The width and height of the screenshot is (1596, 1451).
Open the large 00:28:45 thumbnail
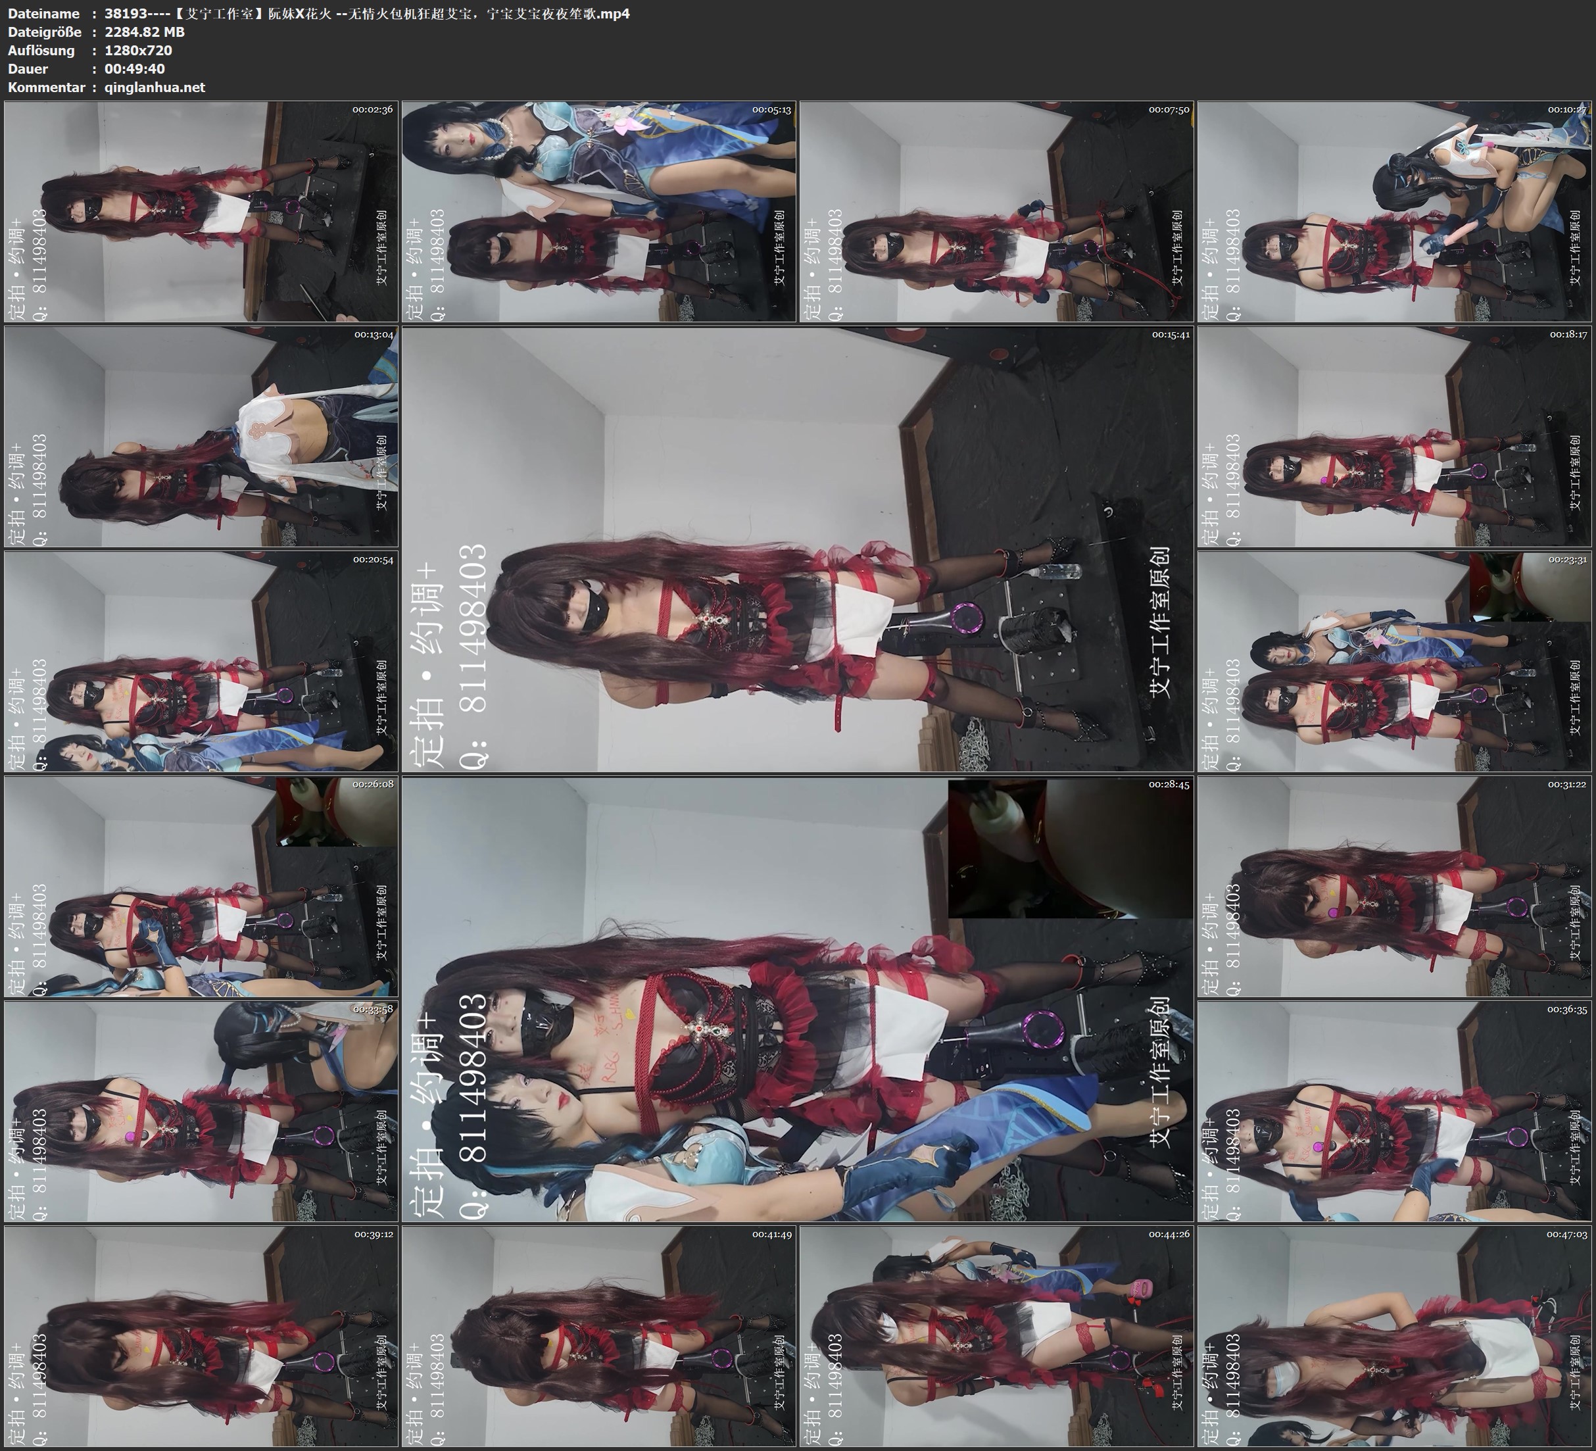[797, 998]
